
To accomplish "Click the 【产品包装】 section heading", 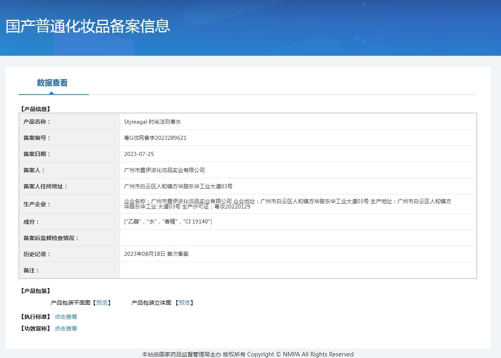I will 35,291.
